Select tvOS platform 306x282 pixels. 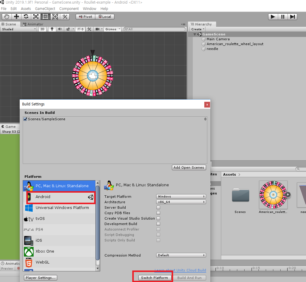point(59,218)
